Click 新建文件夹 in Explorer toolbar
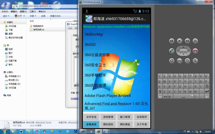Image resolution: width=215 pixels, height=134 pixels. [x=55, y=16]
